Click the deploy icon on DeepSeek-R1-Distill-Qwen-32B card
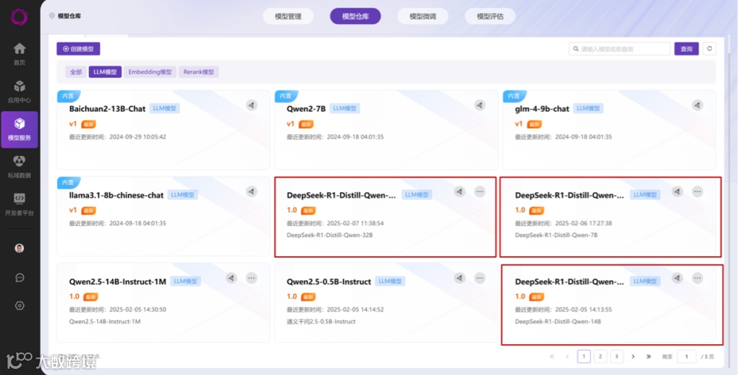739x375 pixels. point(460,191)
